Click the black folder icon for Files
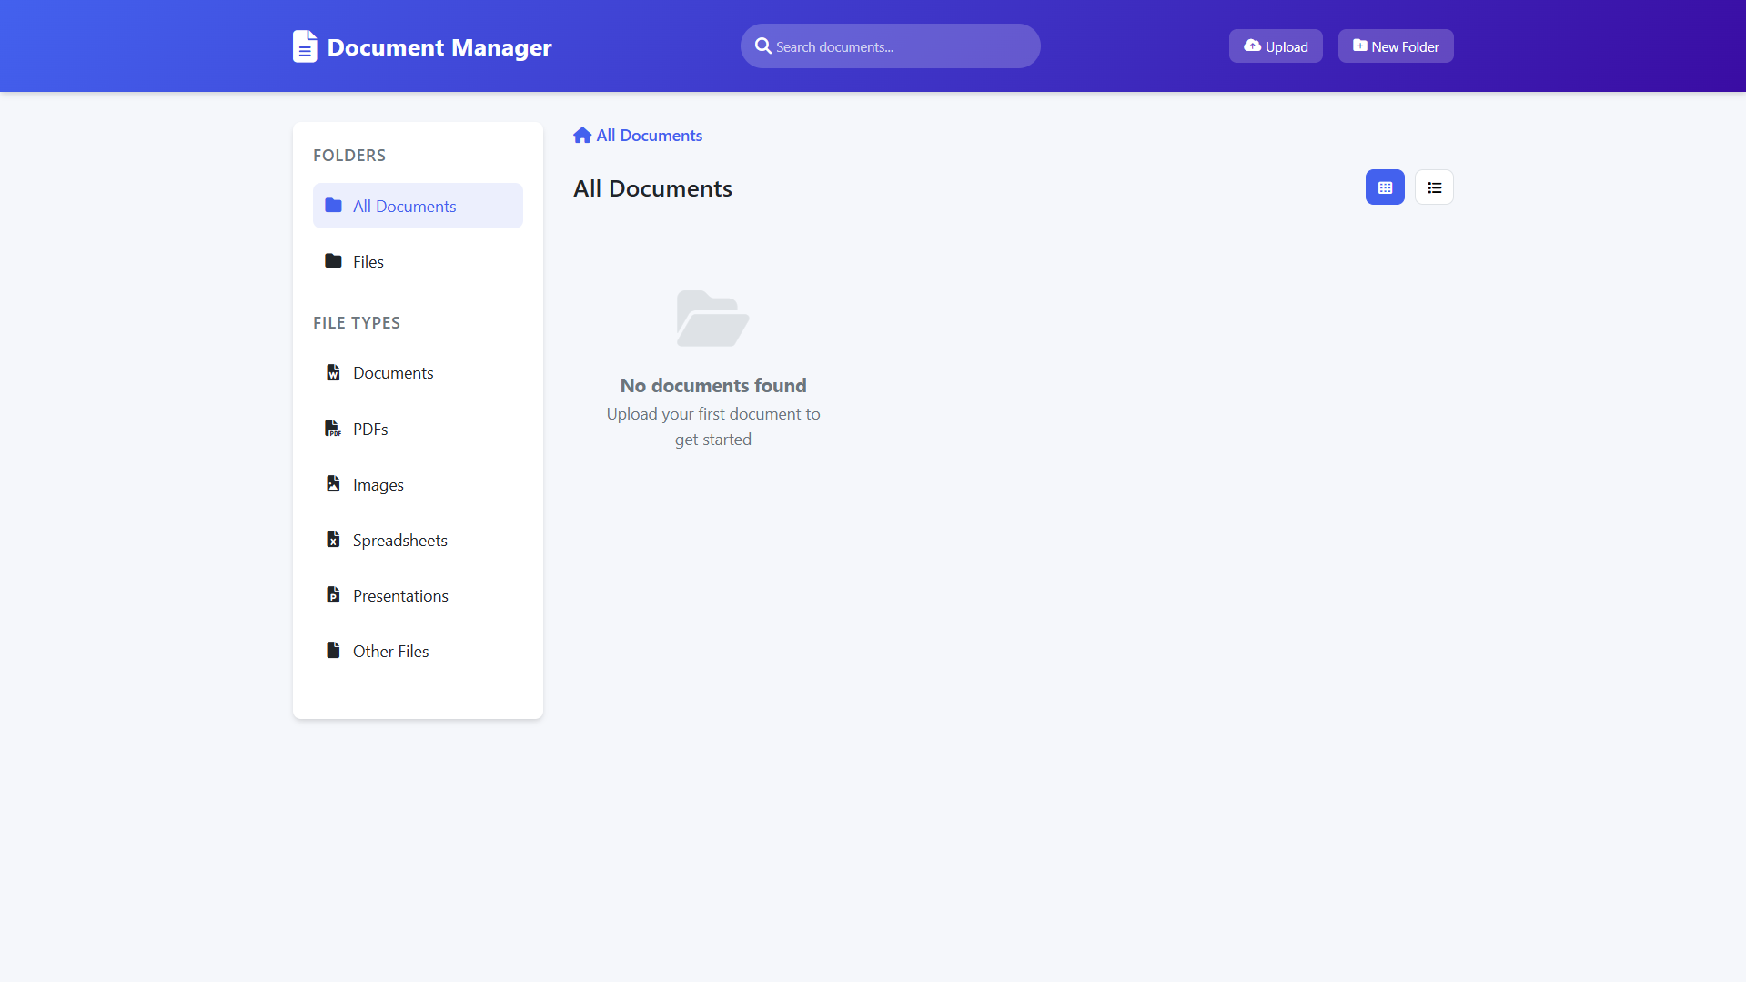 tap(333, 260)
